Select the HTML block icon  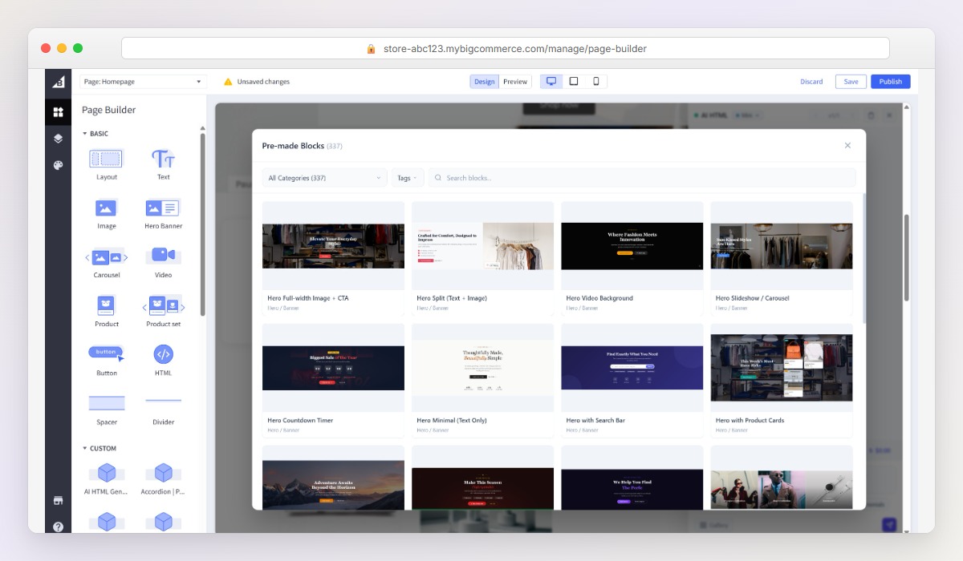(163, 355)
